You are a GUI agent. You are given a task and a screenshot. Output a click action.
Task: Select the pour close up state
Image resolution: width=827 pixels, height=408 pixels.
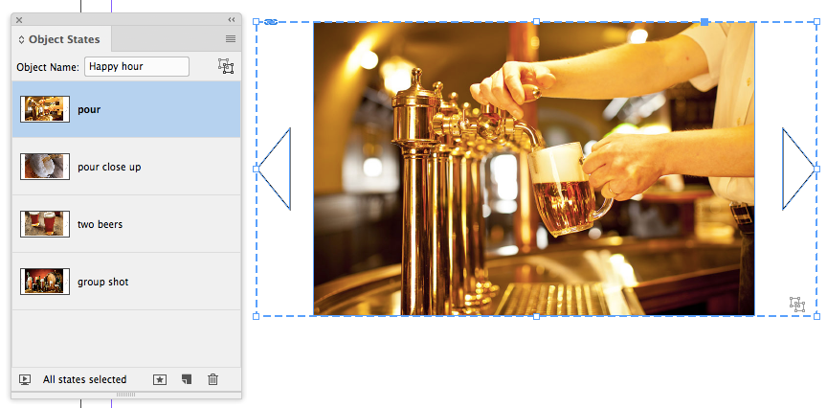click(126, 167)
